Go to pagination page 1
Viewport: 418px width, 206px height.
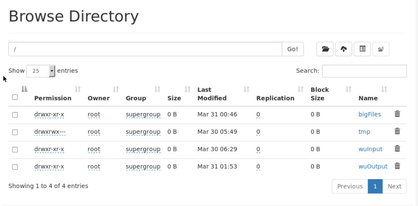(375, 186)
